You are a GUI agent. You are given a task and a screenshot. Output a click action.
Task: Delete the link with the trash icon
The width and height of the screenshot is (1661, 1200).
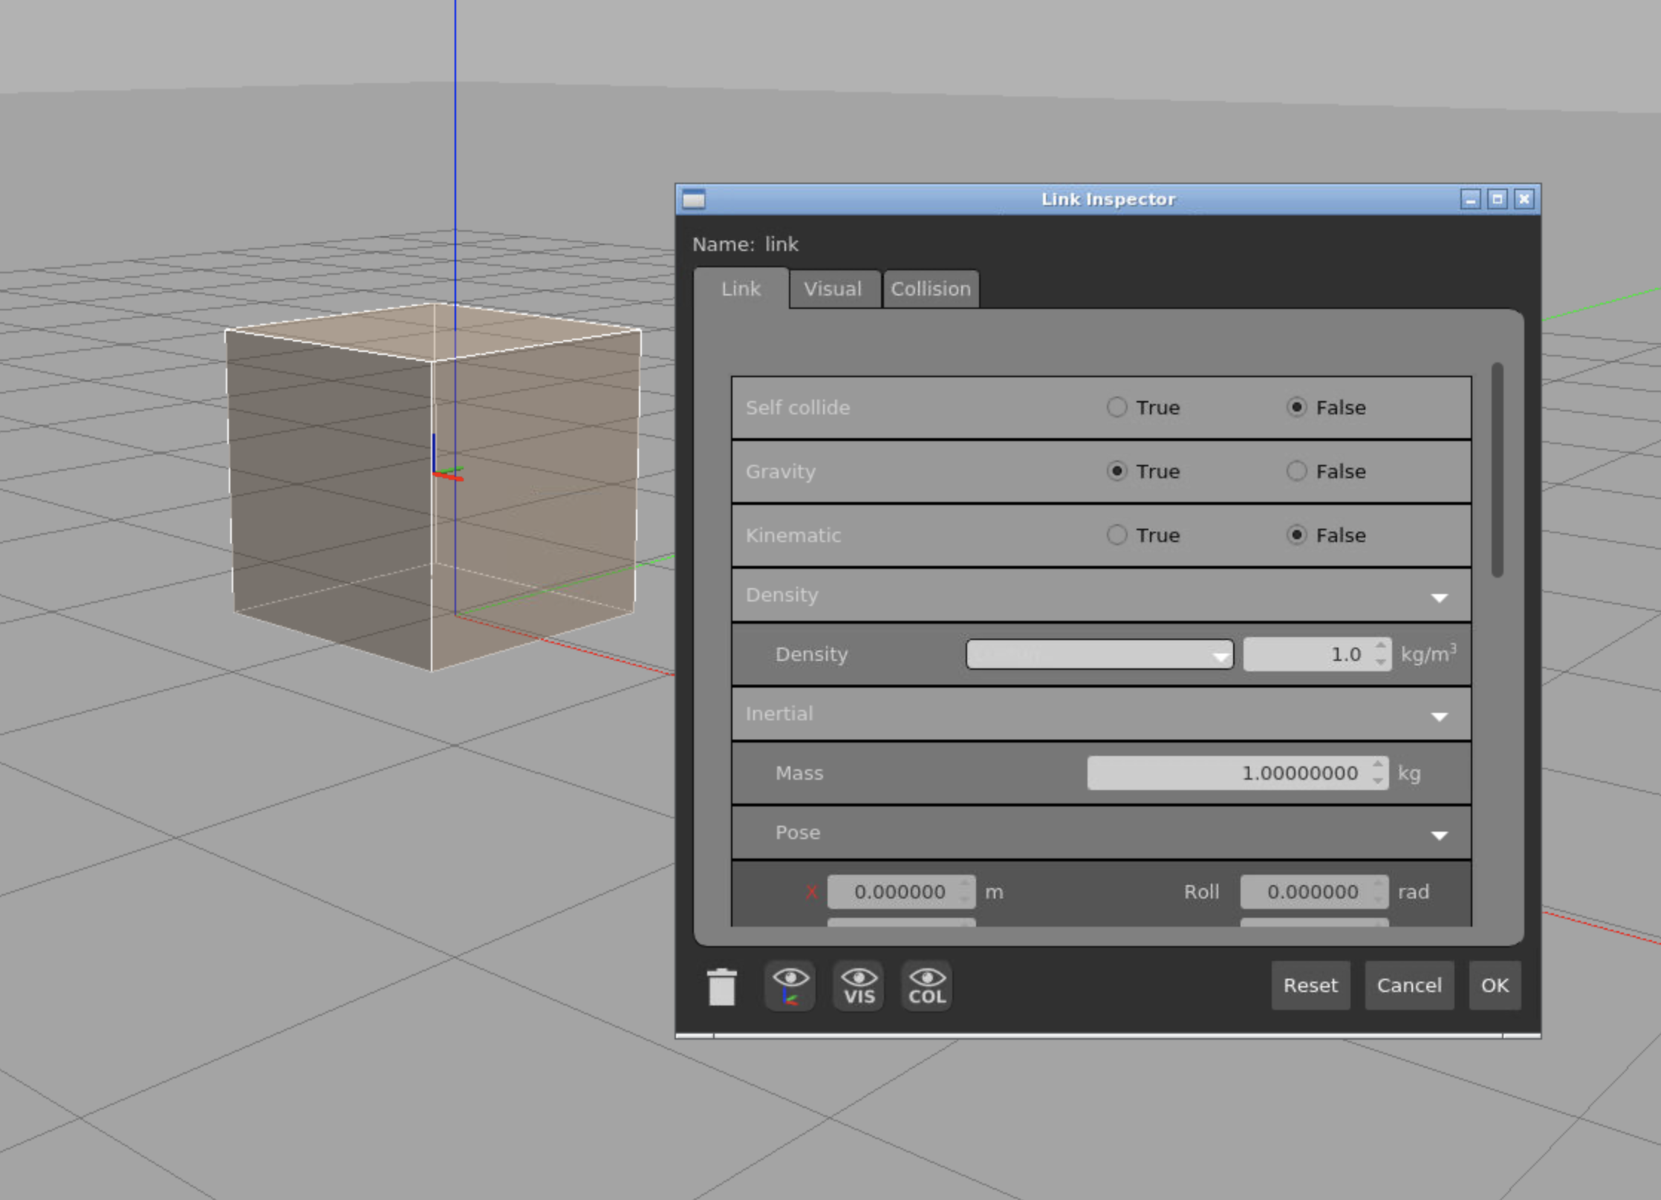(x=721, y=986)
